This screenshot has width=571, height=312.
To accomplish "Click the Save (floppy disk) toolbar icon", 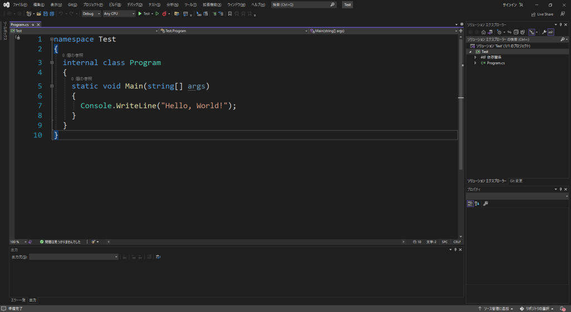I will tap(46, 14).
